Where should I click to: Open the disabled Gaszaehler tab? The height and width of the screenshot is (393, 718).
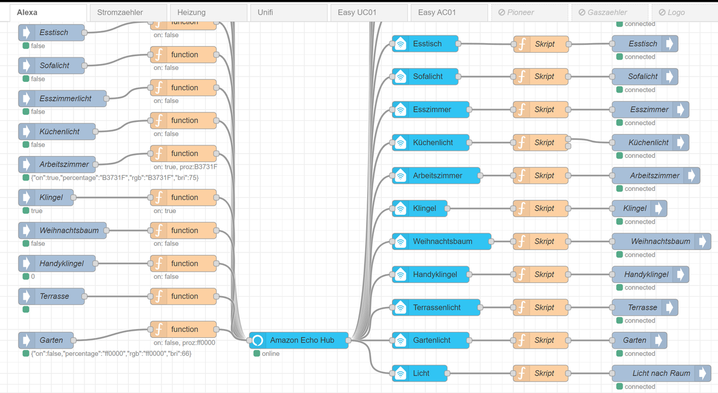610,13
